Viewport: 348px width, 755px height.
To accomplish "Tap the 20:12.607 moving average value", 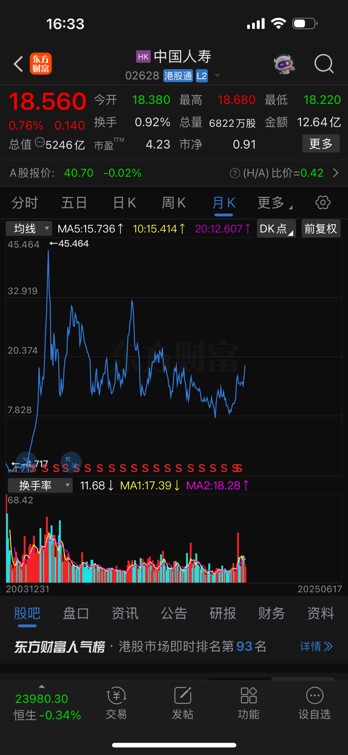I will tap(223, 228).
